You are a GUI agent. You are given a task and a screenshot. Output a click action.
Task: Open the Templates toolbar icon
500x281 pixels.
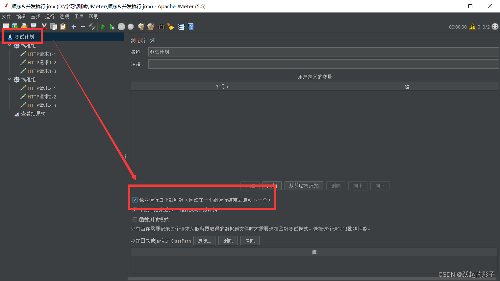[x=15, y=27]
